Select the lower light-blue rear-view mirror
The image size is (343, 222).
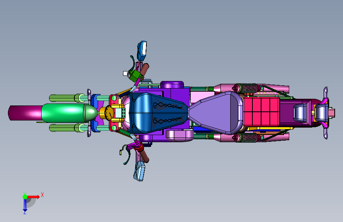click(x=139, y=170)
